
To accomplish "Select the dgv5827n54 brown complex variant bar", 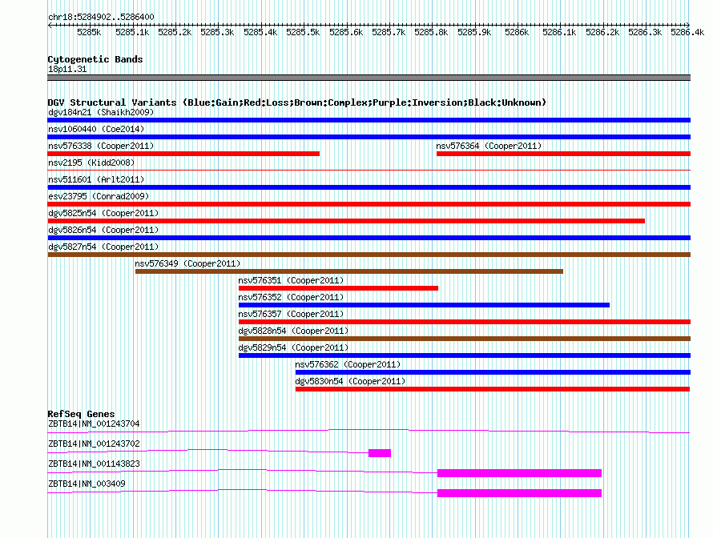I will [x=369, y=255].
